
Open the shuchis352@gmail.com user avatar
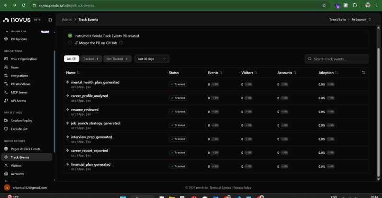[7, 188]
